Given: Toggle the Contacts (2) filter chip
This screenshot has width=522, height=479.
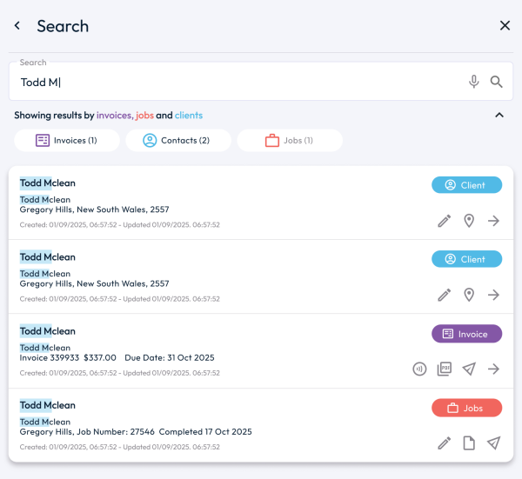Looking at the screenshot, I should click(x=177, y=140).
